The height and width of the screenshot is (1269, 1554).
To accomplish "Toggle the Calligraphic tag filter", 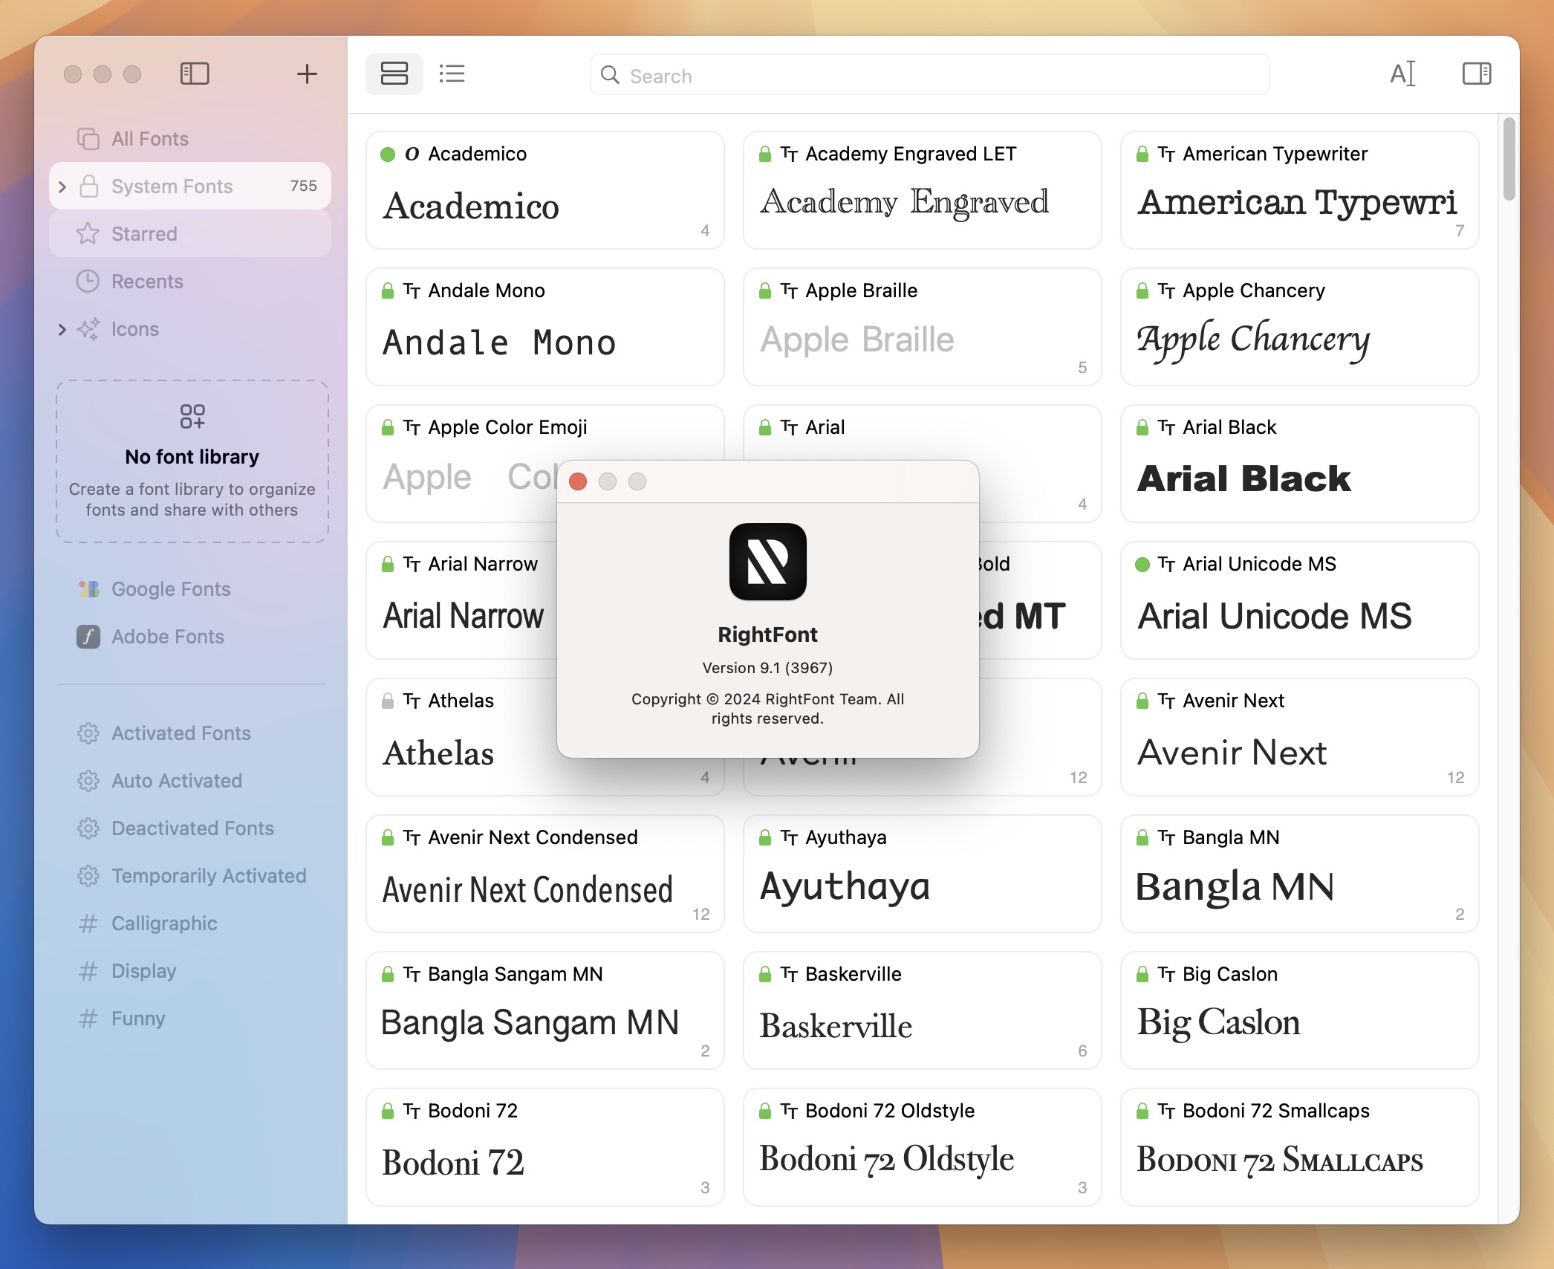I will coord(164,923).
